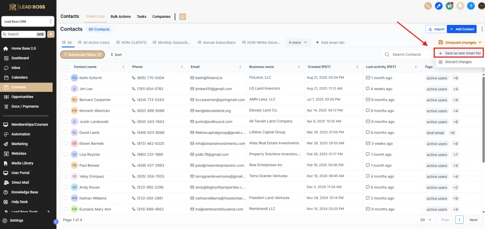Open Keith Goforth's contact name link
485x229 pixels.
(x=91, y=78)
